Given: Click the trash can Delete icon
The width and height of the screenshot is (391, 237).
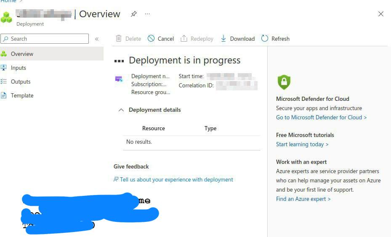Looking at the screenshot, I should (x=119, y=38).
